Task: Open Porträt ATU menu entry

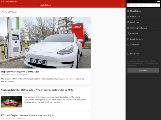Action: click(143, 17)
